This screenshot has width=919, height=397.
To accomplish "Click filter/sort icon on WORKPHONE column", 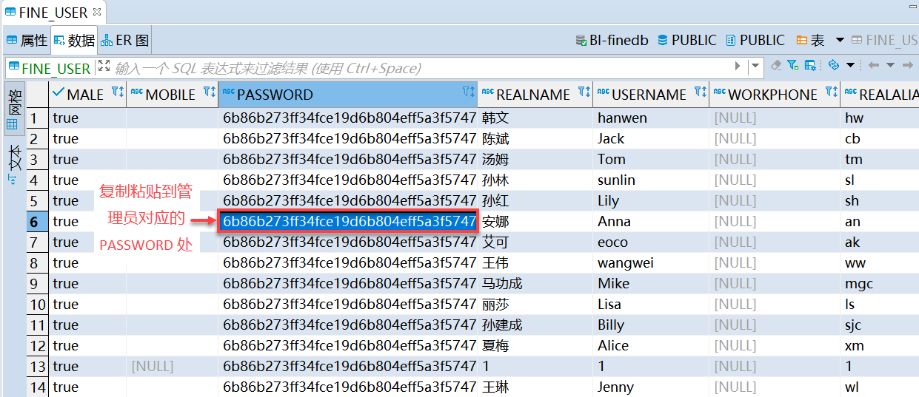I will (831, 92).
